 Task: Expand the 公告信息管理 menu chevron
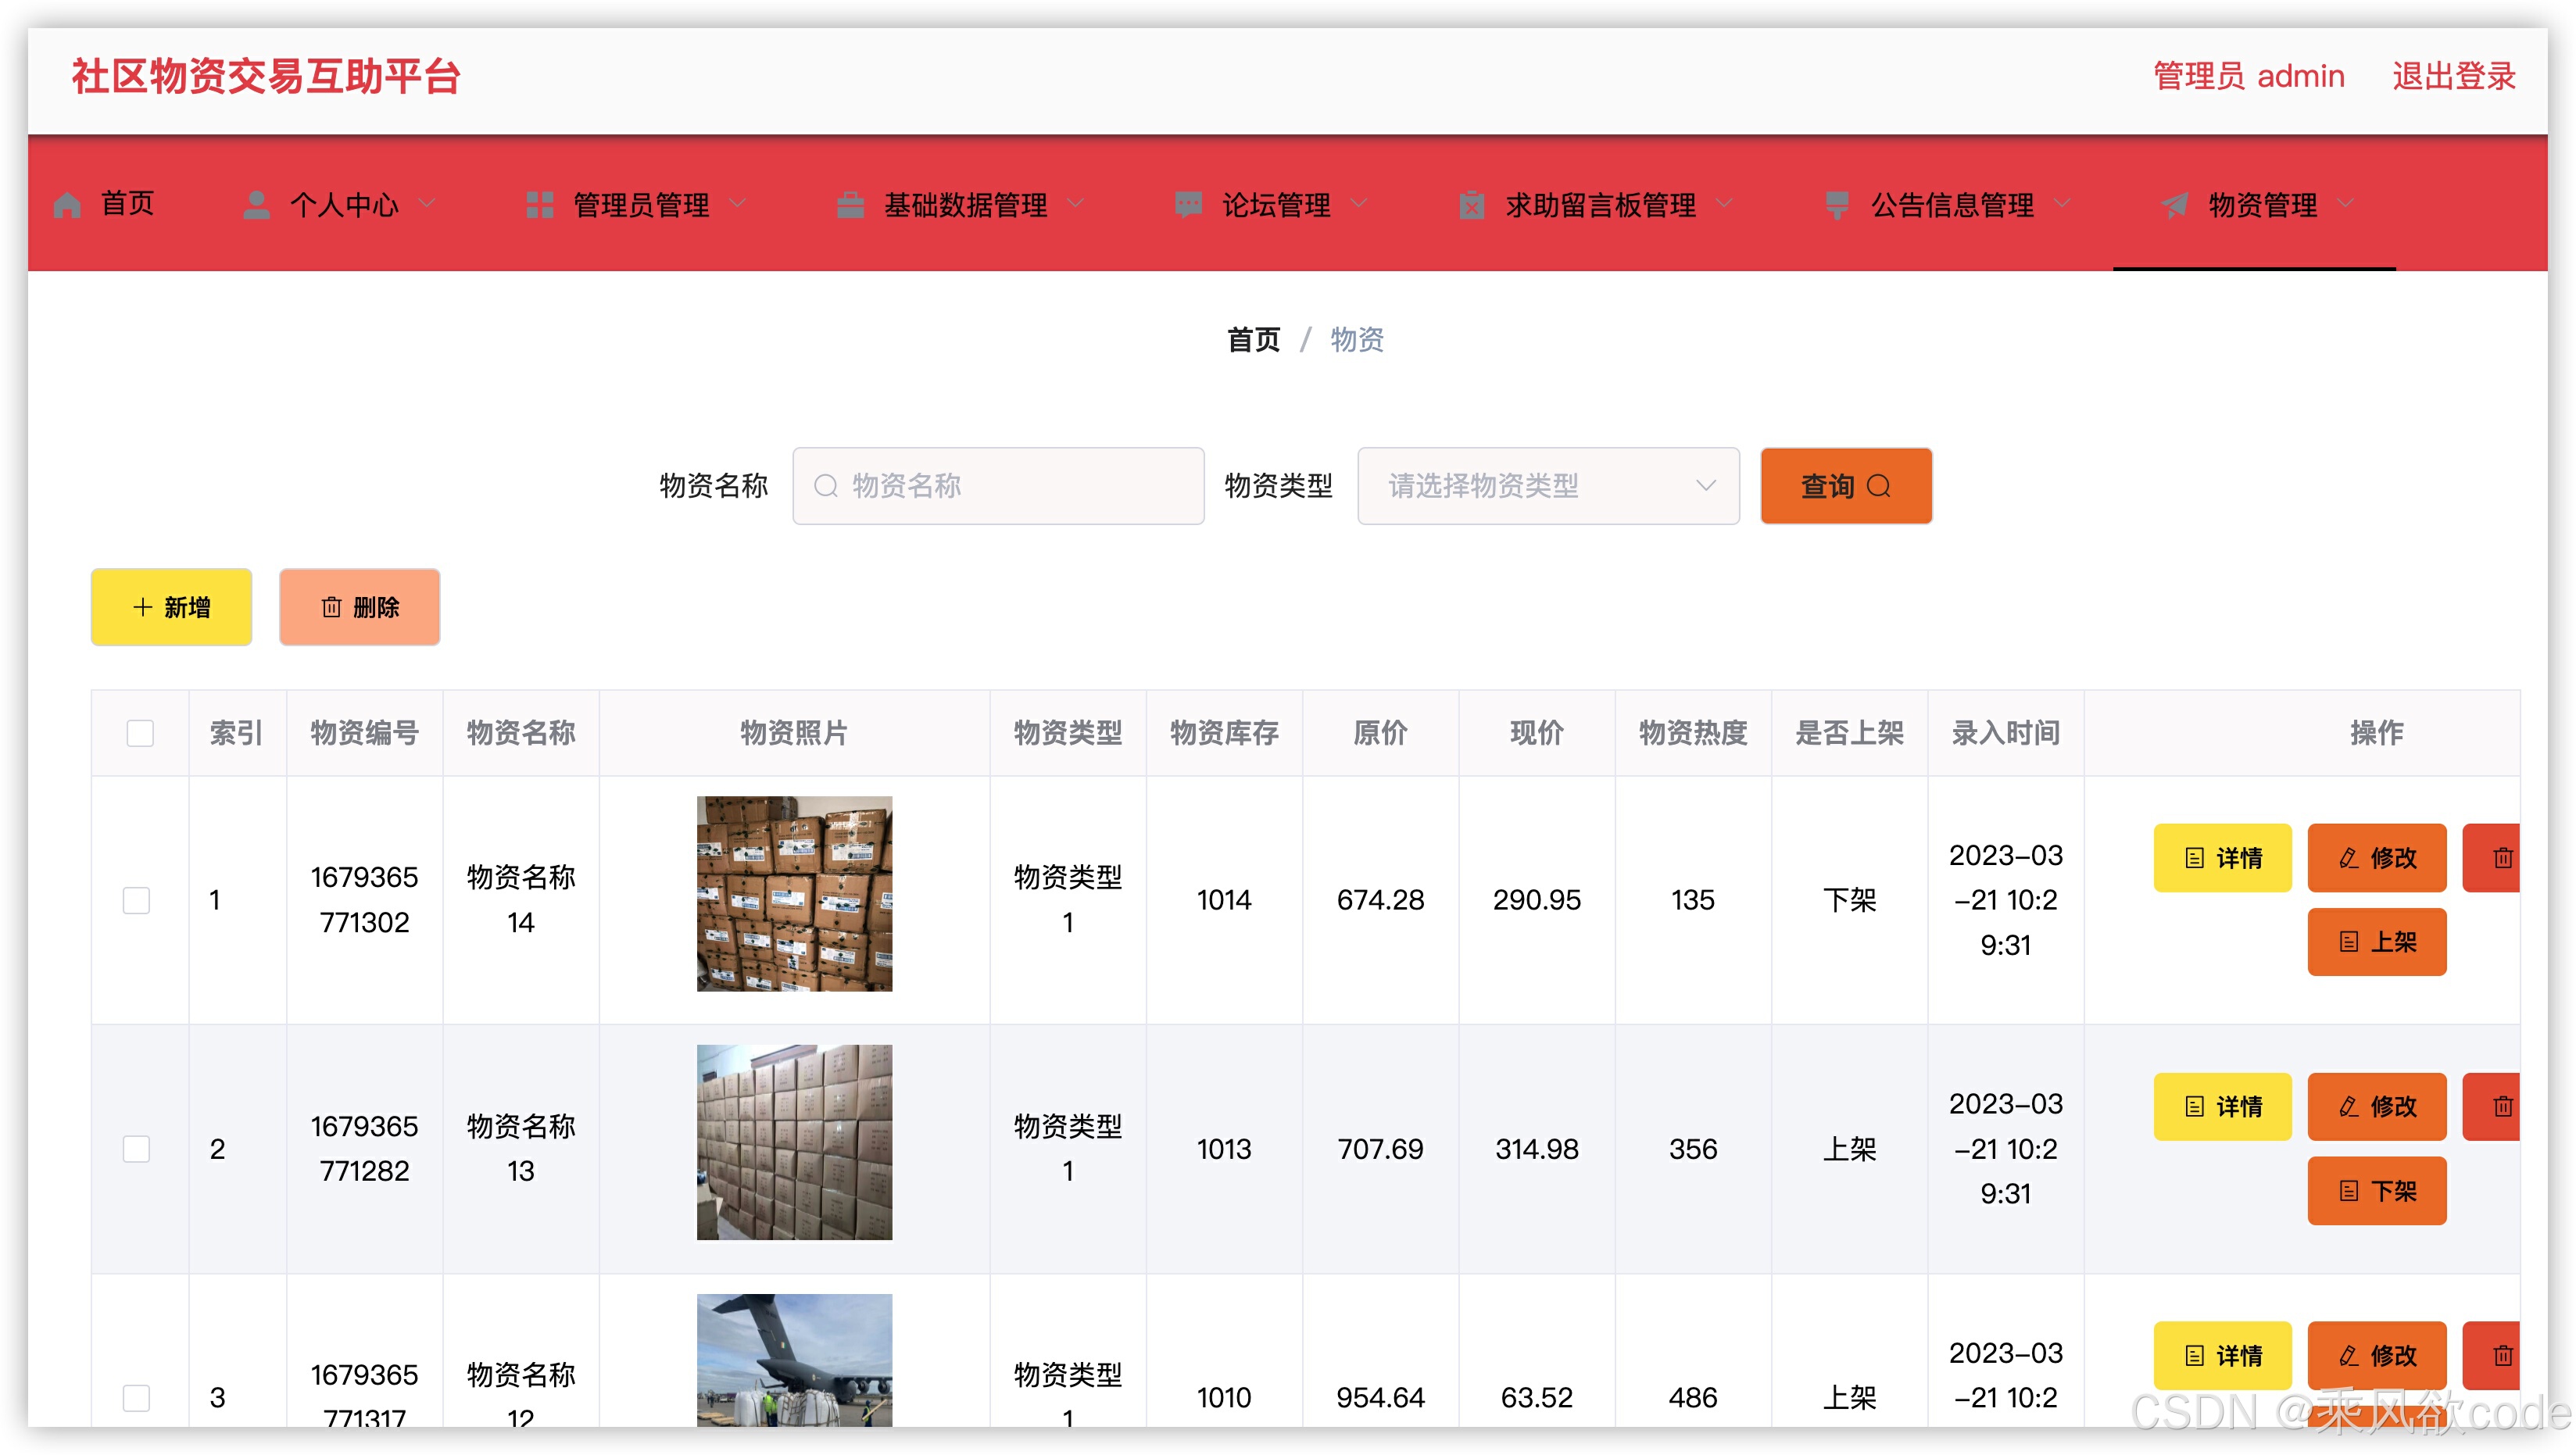tap(2062, 204)
